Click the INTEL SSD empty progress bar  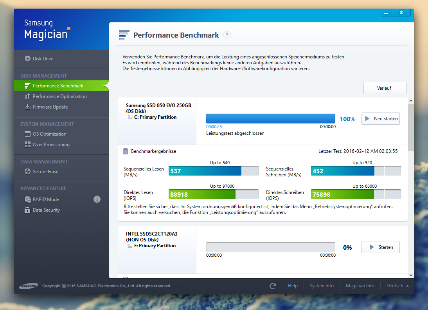click(270, 247)
